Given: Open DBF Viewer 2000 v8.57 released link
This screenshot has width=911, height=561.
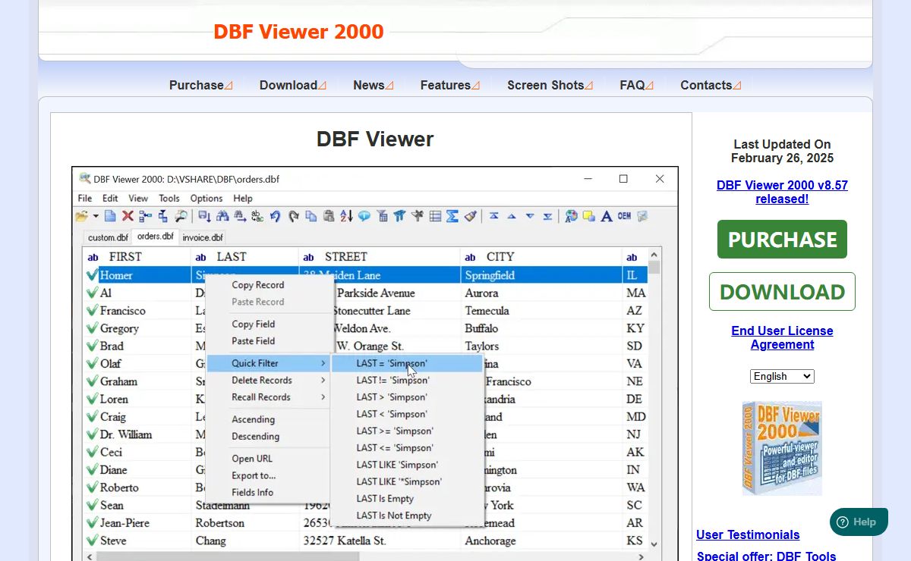Looking at the screenshot, I should pyautogui.click(x=782, y=192).
